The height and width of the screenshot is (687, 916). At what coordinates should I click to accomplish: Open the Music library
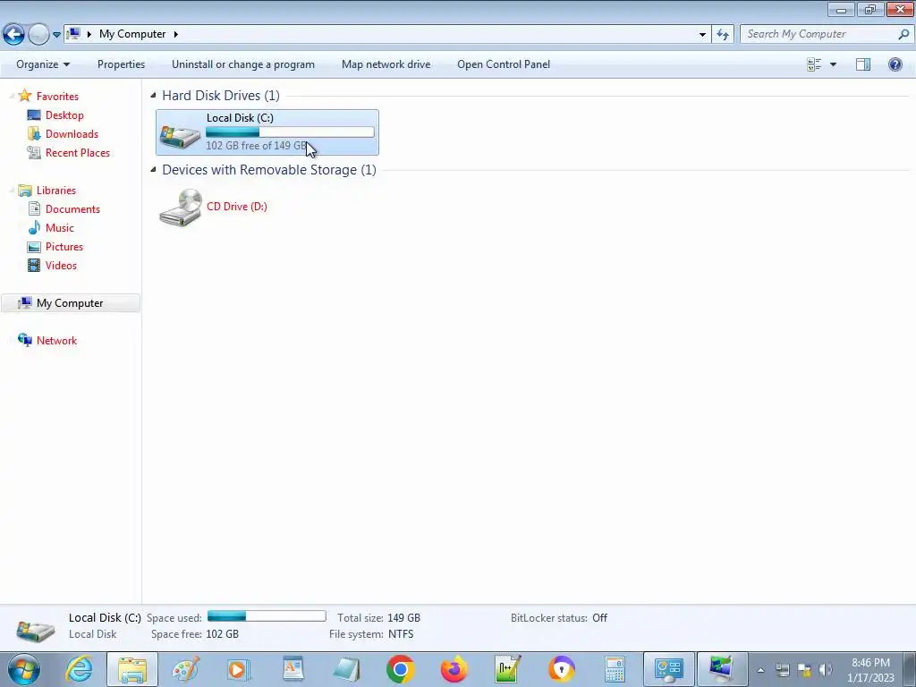pyautogui.click(x=60, y=228)
